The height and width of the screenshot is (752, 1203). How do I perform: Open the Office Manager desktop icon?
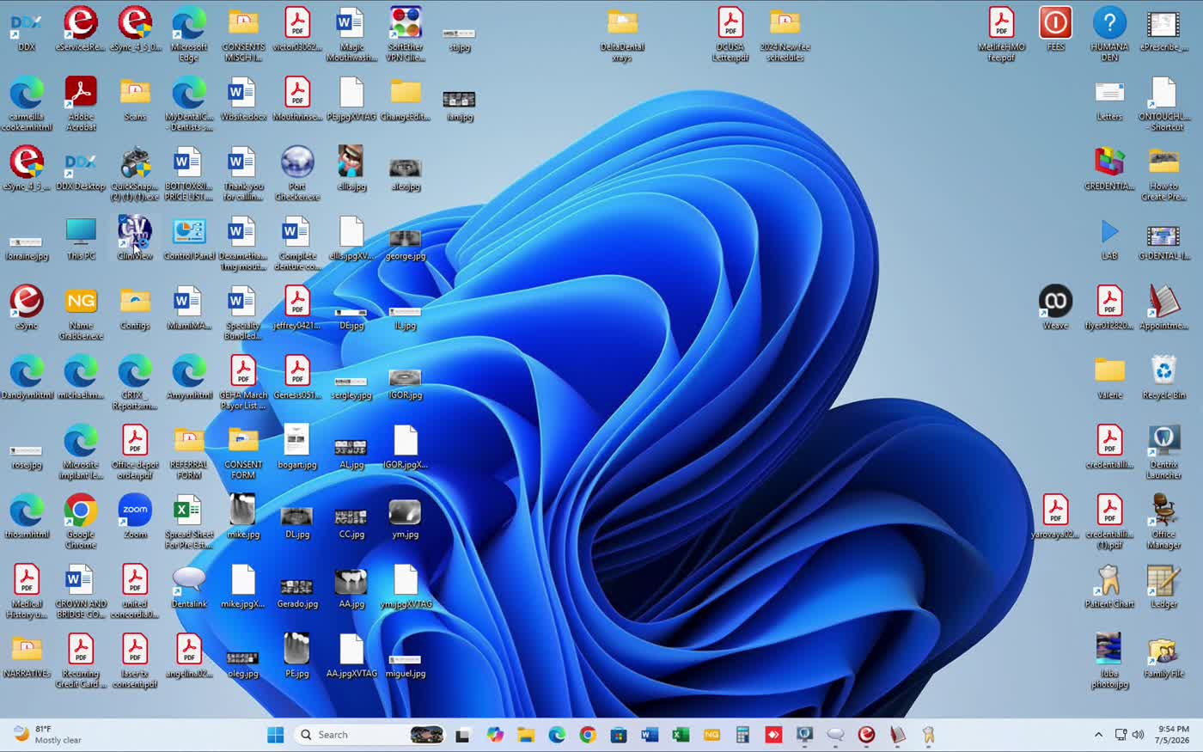(1163, 522)
